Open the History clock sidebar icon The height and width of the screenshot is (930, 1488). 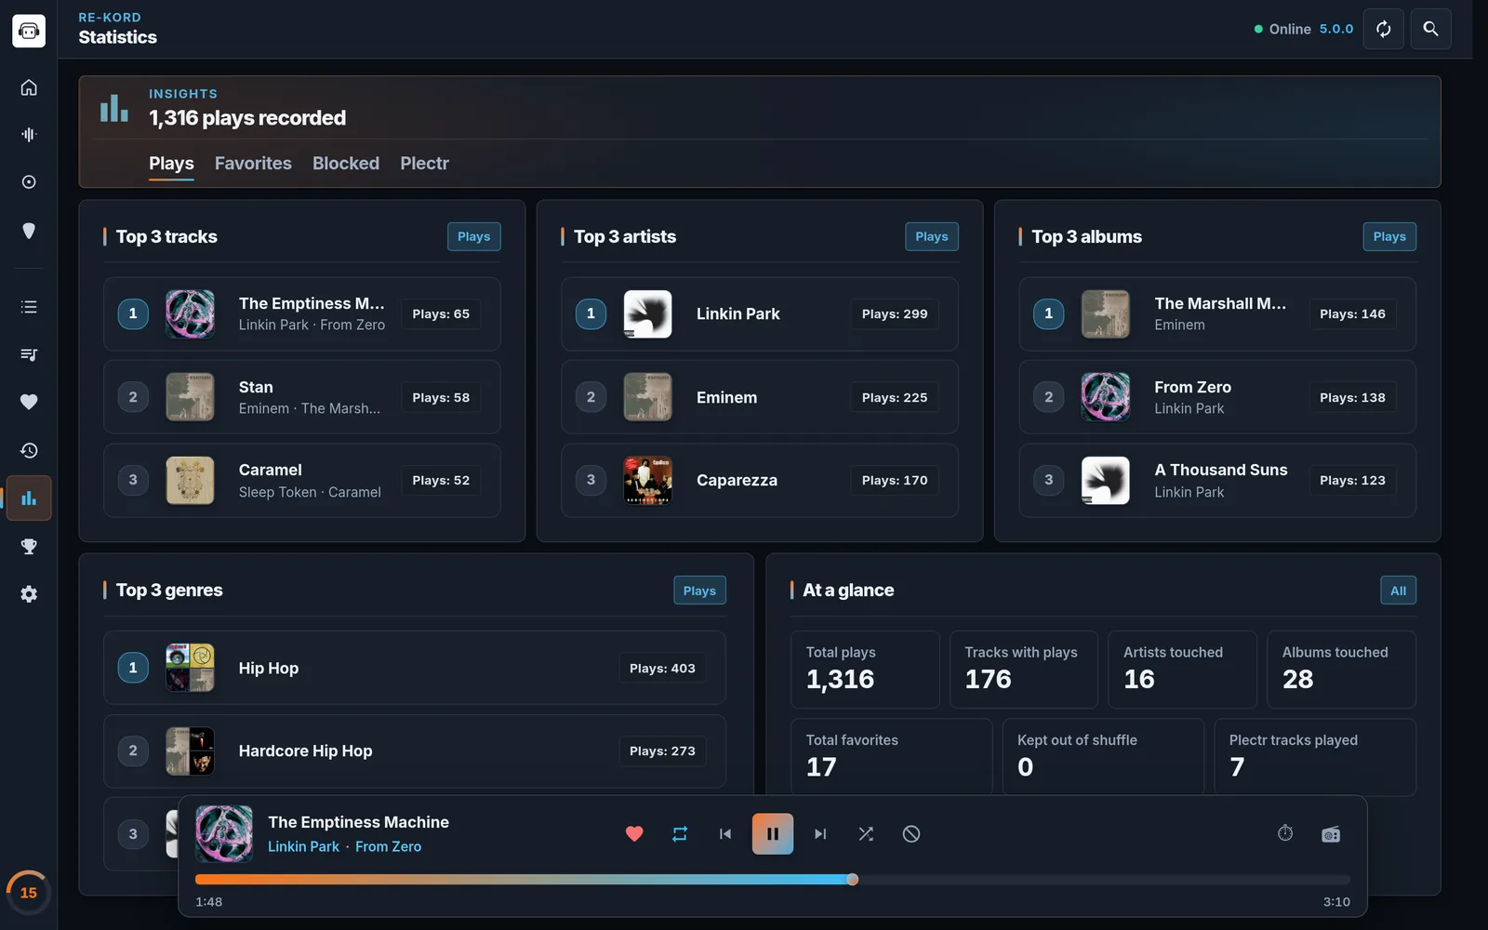(x=29, y=450)
